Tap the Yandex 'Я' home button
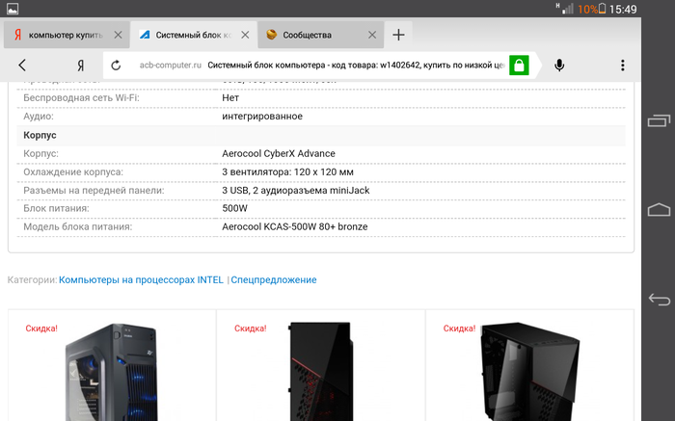 pyautogui.click(x=82, y=66)
